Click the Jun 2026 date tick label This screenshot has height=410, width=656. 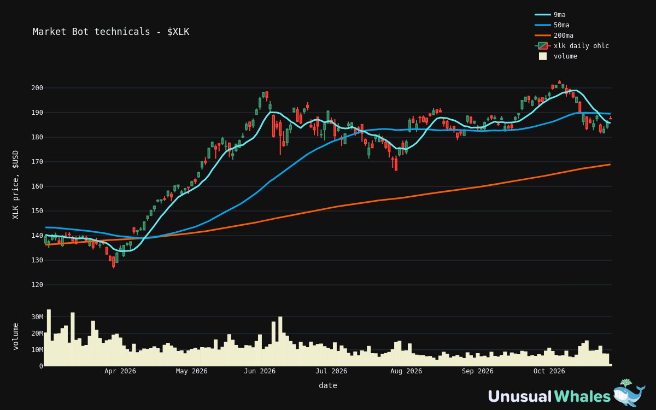[x=260, y=371]
